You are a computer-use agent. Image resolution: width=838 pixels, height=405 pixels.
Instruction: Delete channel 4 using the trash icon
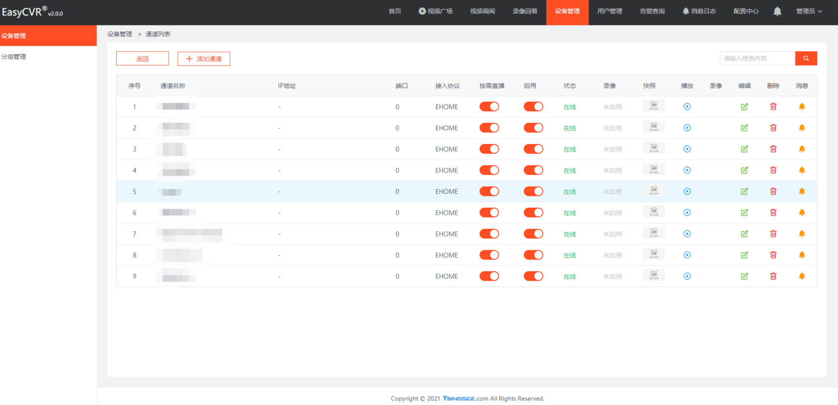[773, 170]
